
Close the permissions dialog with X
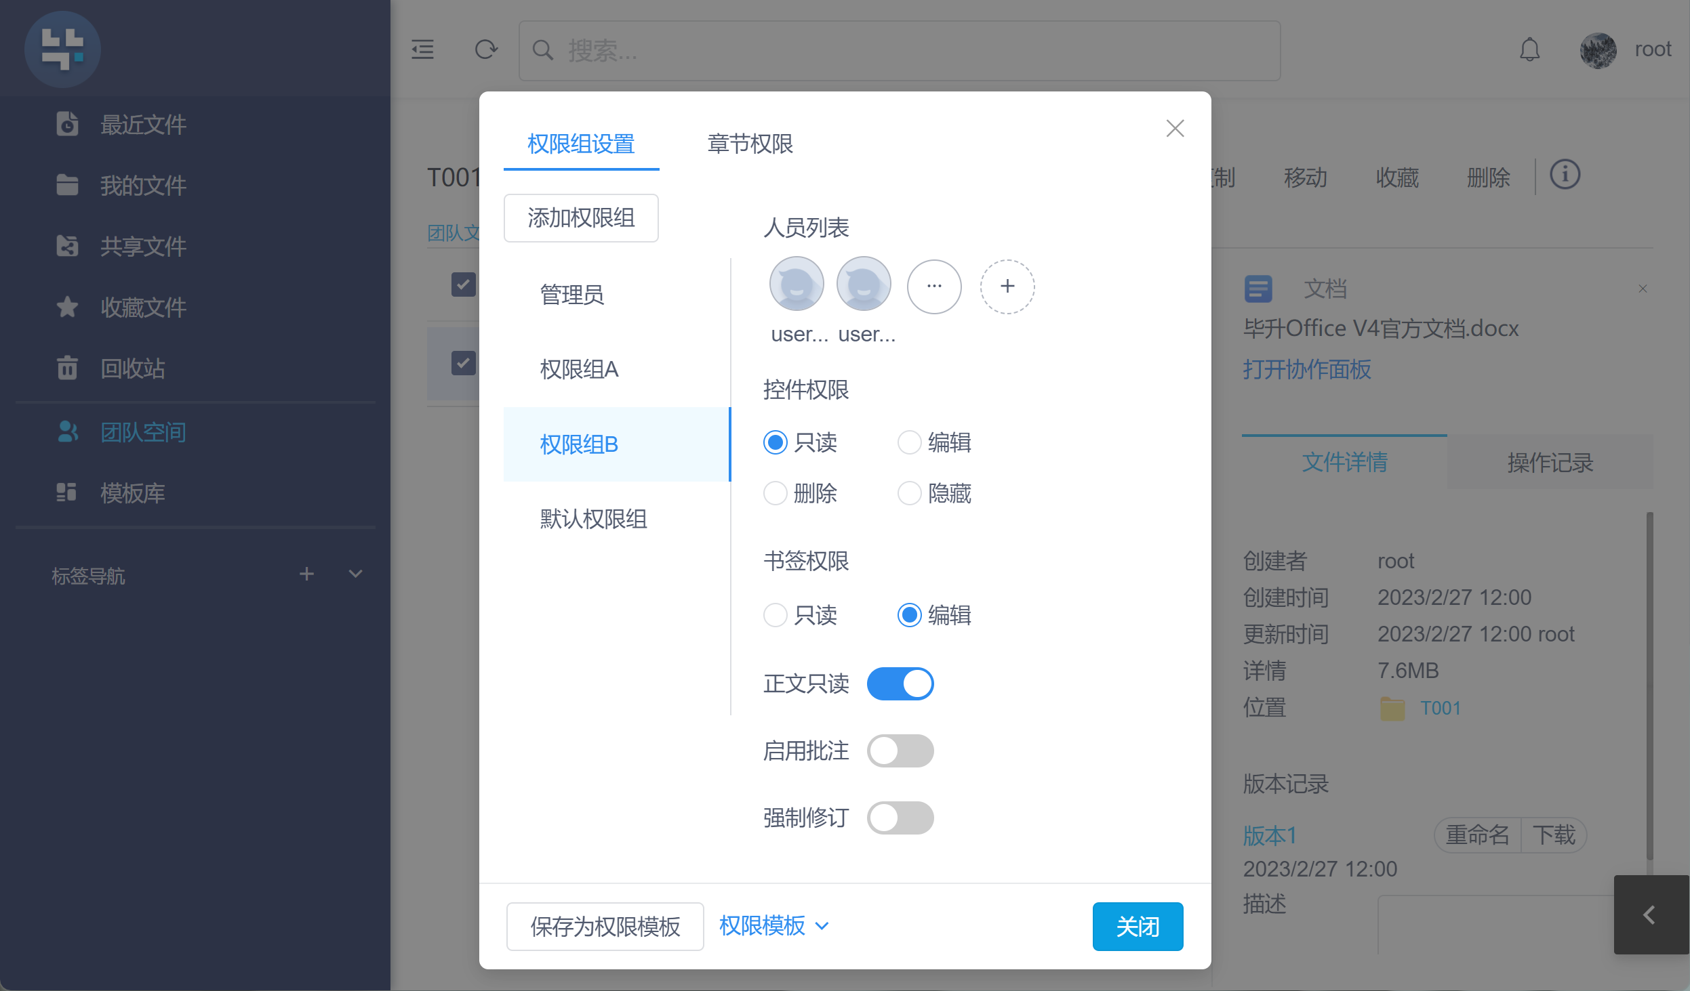tap(1175, 128)
